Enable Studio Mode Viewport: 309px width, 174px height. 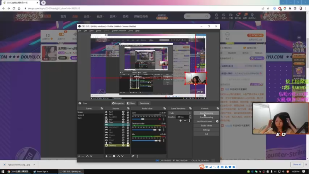tap(206, 126)
